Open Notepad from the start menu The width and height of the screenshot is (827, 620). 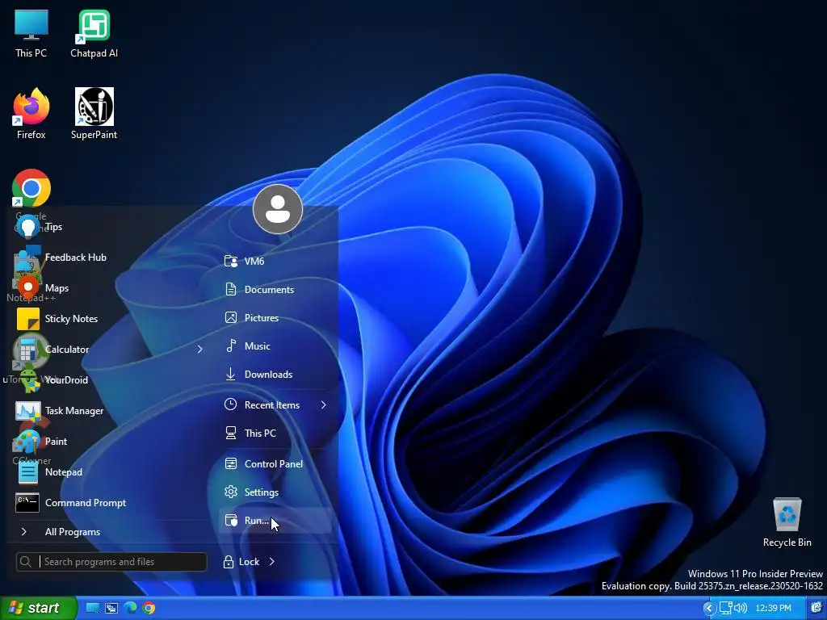coord(108,471)
